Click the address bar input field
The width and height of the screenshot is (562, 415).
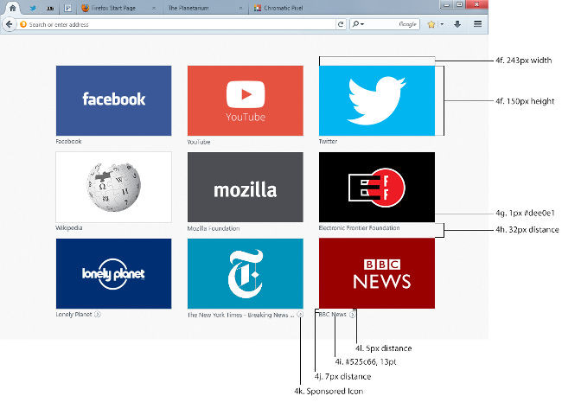coord(177,24)
